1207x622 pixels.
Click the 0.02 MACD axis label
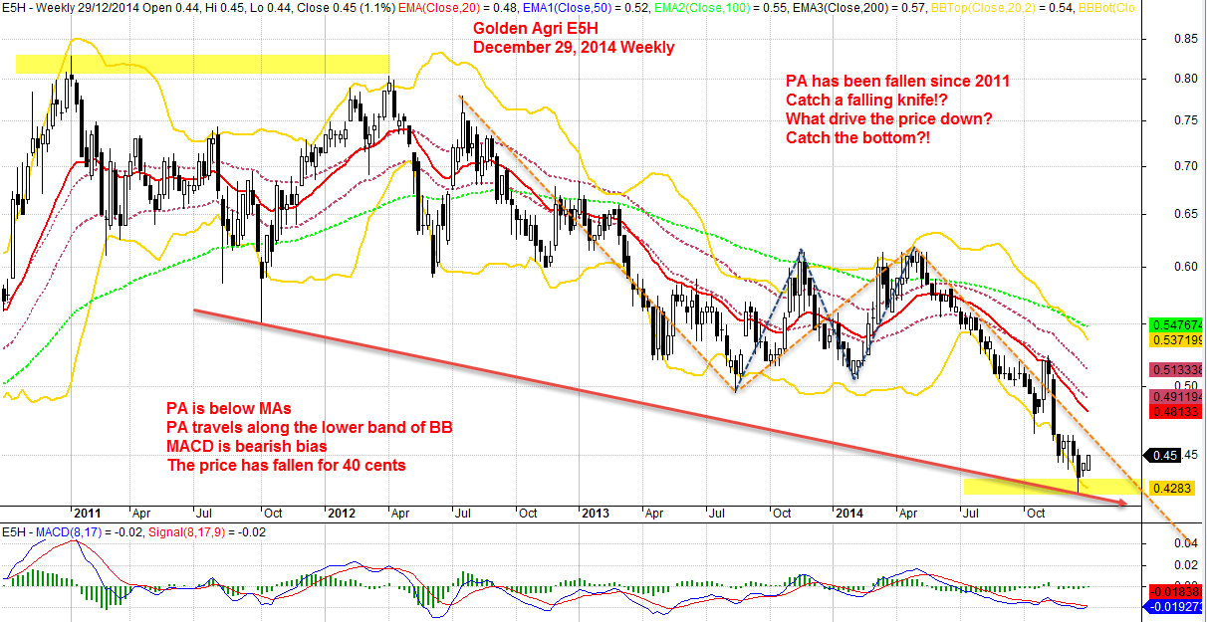pyautogui.click(x=1185, y=564)
